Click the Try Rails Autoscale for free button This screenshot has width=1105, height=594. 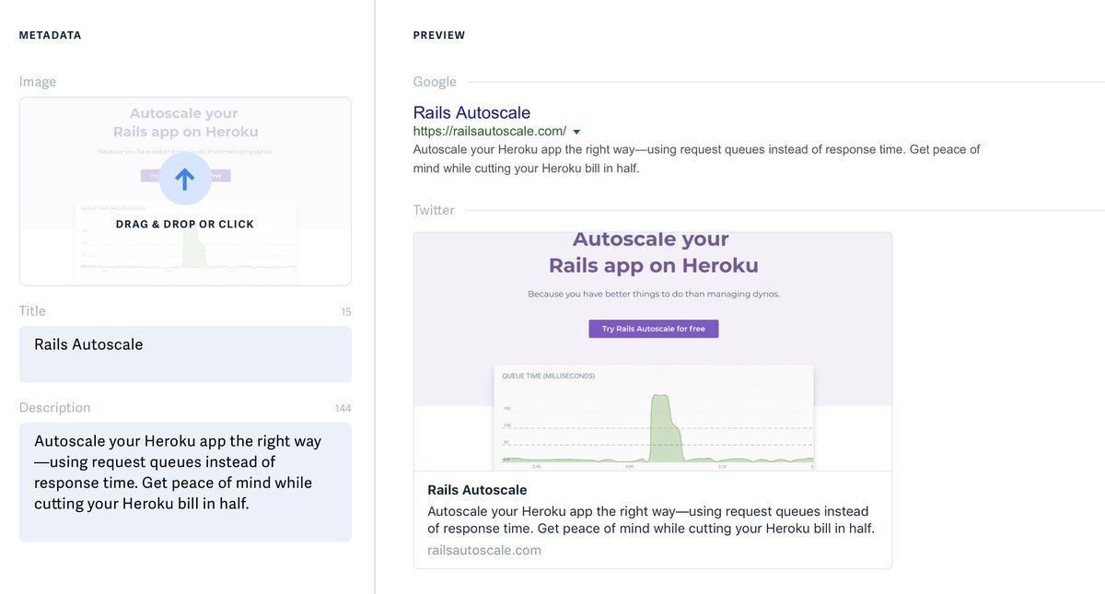coord(654,329)
